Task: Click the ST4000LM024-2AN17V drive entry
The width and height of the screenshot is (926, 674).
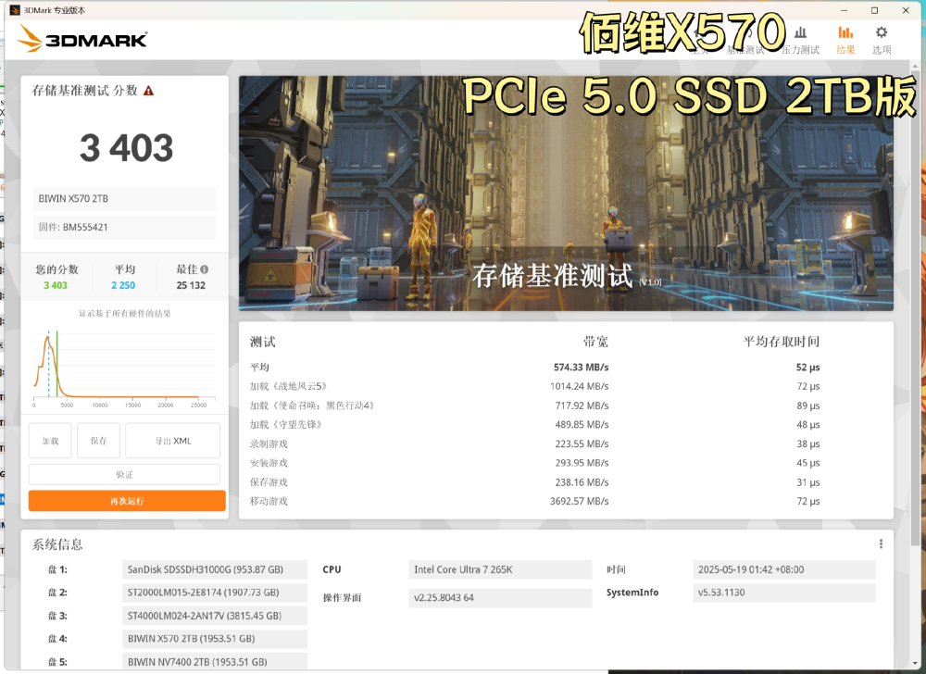Action: (x=215, y=616)
